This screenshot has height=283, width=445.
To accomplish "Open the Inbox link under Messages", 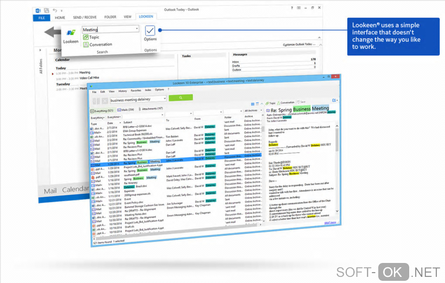I will click(x=236, y=62).
